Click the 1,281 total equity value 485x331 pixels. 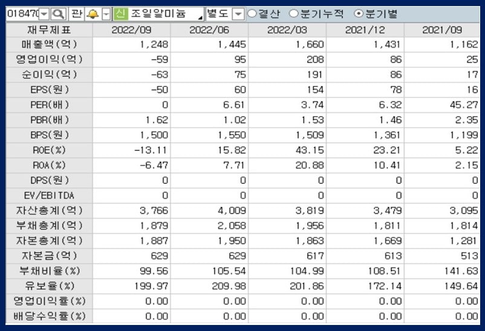coord(463,241)
